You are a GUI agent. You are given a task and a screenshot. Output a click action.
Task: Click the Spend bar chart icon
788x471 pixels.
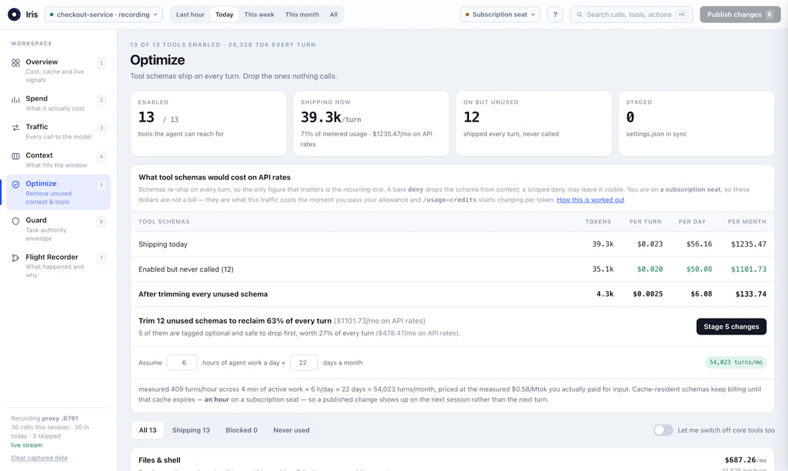coord(16,100)
